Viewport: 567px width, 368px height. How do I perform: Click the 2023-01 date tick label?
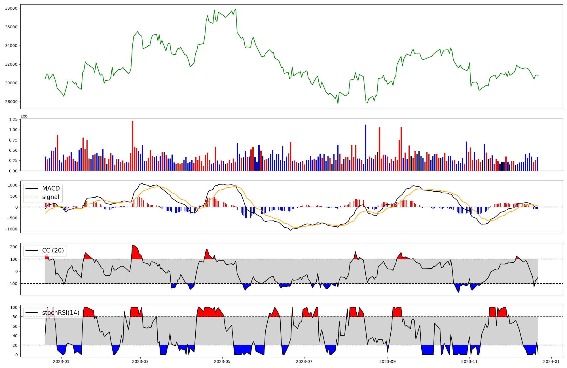pos(61,361)
